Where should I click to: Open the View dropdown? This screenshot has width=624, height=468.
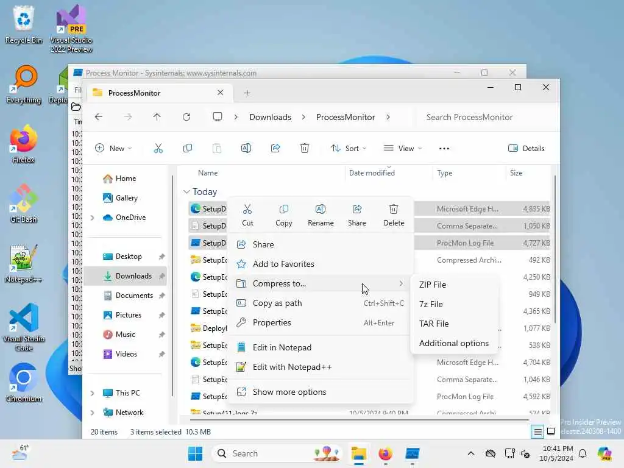402,149
